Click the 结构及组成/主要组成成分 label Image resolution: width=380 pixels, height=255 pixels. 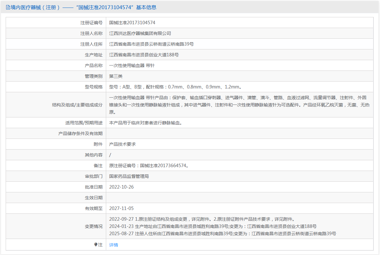[x=77, y=105]
